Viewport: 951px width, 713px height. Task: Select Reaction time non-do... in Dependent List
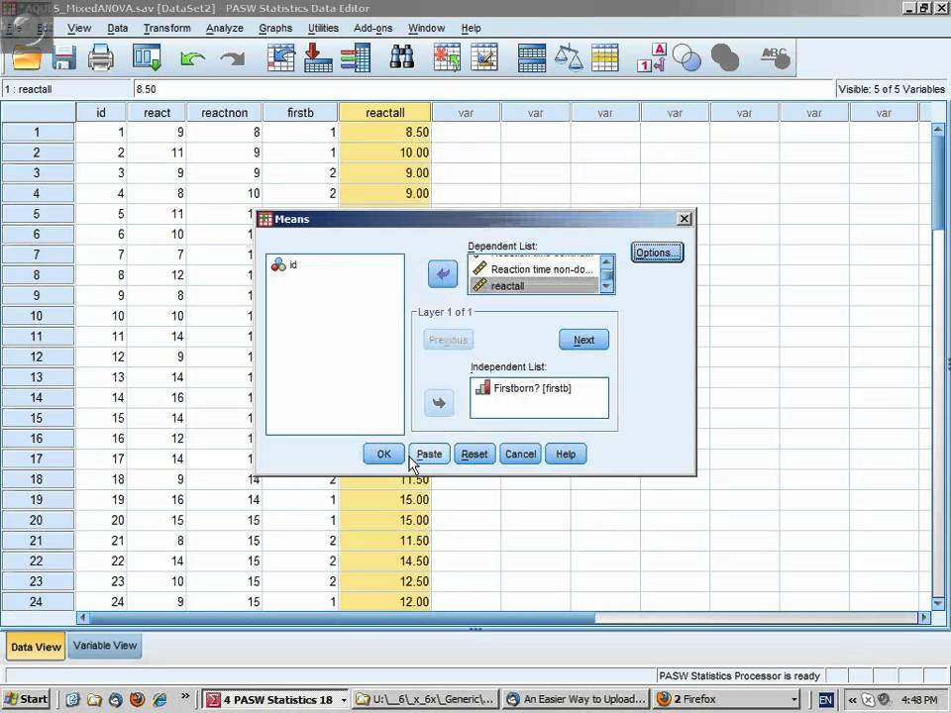click(534, 269)
